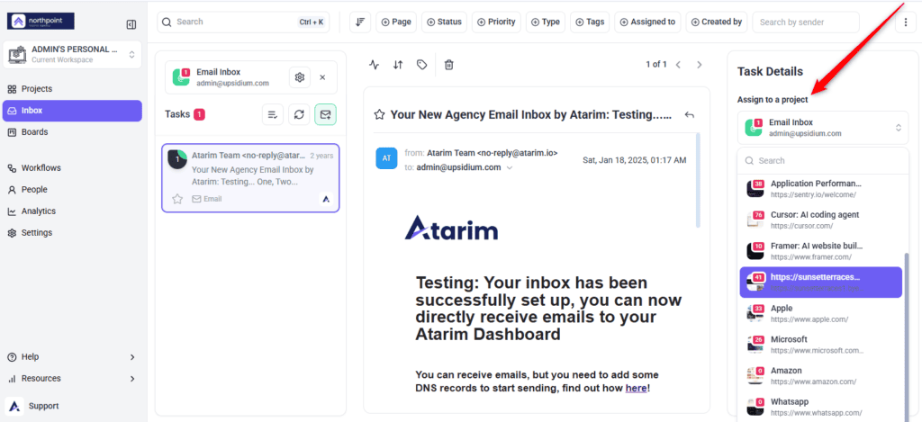Open the People page

pos(72,189)
